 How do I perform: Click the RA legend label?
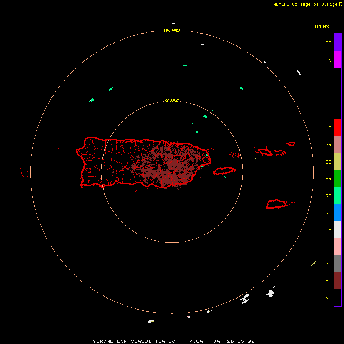pos(328,196)
